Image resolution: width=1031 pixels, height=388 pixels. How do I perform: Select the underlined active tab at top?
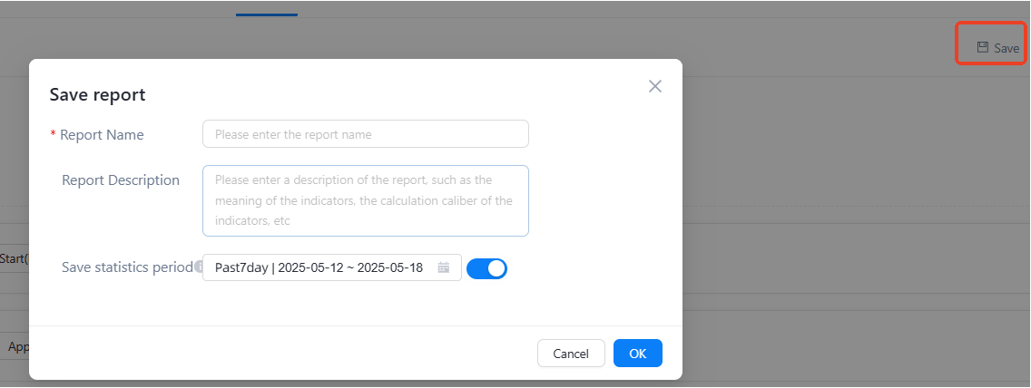(x=266, y=9)
